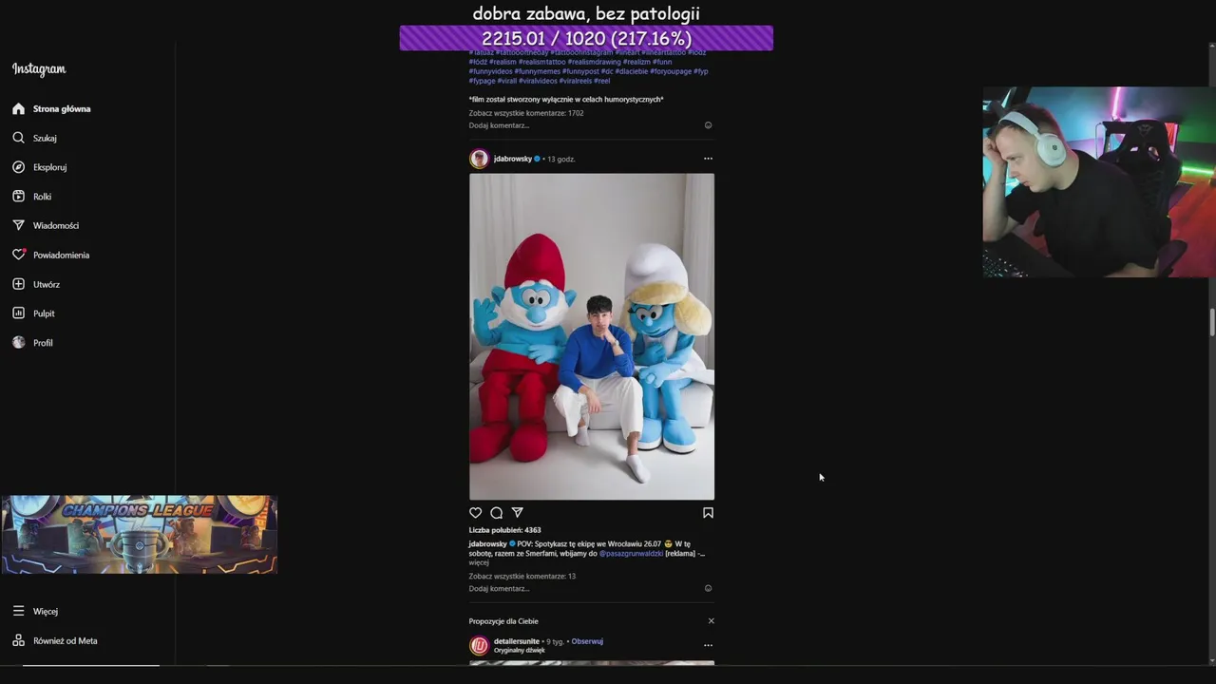1216x684 pixels.
Task: Open three-dot options on jdabrowsky post
Action: click(x=708, y=159)
